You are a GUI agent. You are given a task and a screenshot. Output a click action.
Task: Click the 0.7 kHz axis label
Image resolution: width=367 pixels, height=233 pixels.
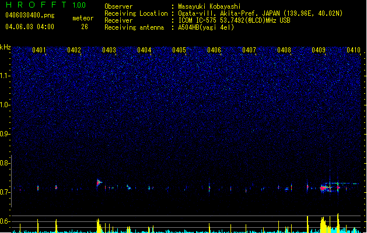pos(5,192)
